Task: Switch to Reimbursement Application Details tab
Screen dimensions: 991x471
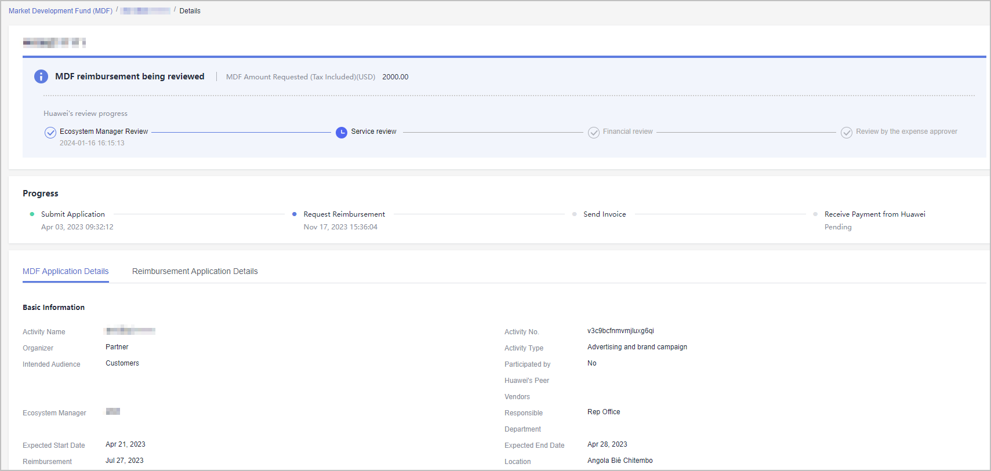Action: 195,271
